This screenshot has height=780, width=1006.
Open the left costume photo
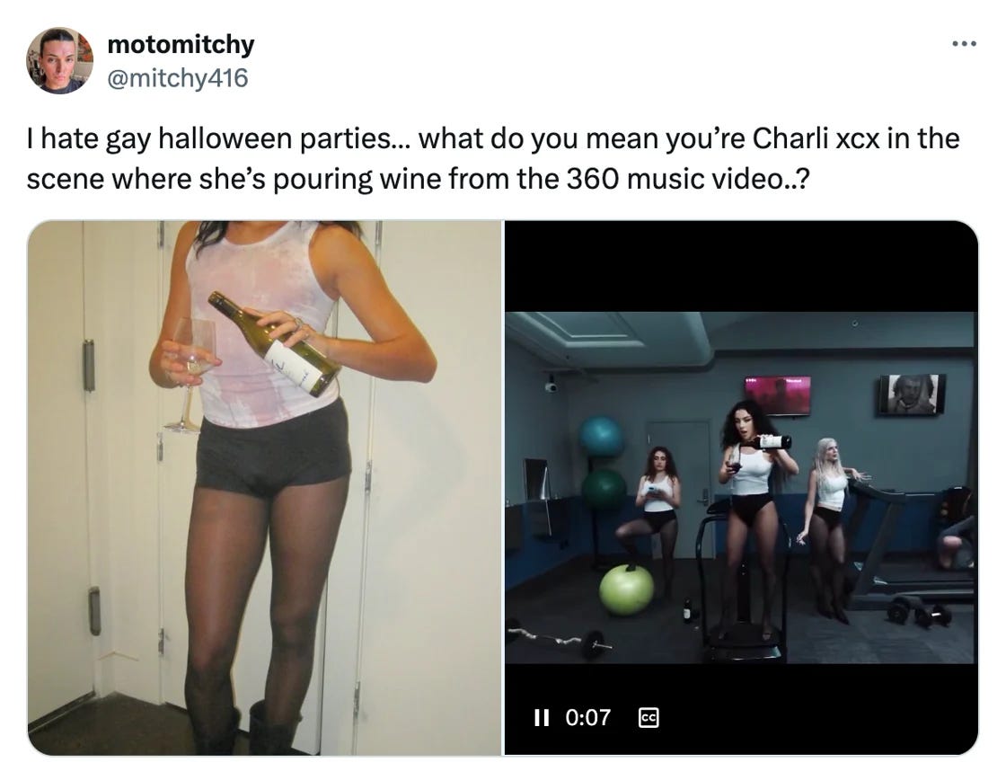(x=264, y=488)
